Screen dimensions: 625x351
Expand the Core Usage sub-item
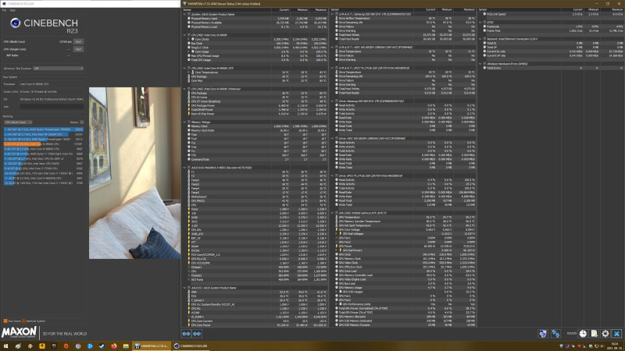coord(188,51)
